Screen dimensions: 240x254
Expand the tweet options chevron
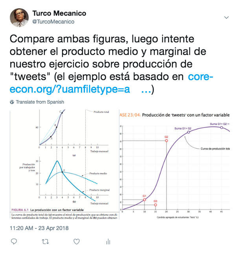pyautogui.click(x=226, y=18)
